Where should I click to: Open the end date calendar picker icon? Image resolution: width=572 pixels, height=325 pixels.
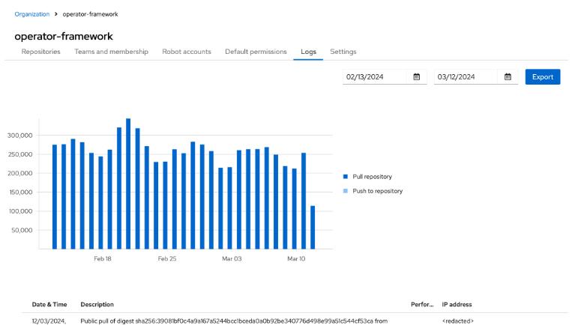pos(508,77)
